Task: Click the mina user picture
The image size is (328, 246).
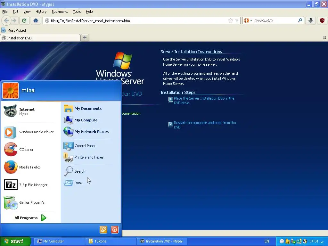Action: 11,91
